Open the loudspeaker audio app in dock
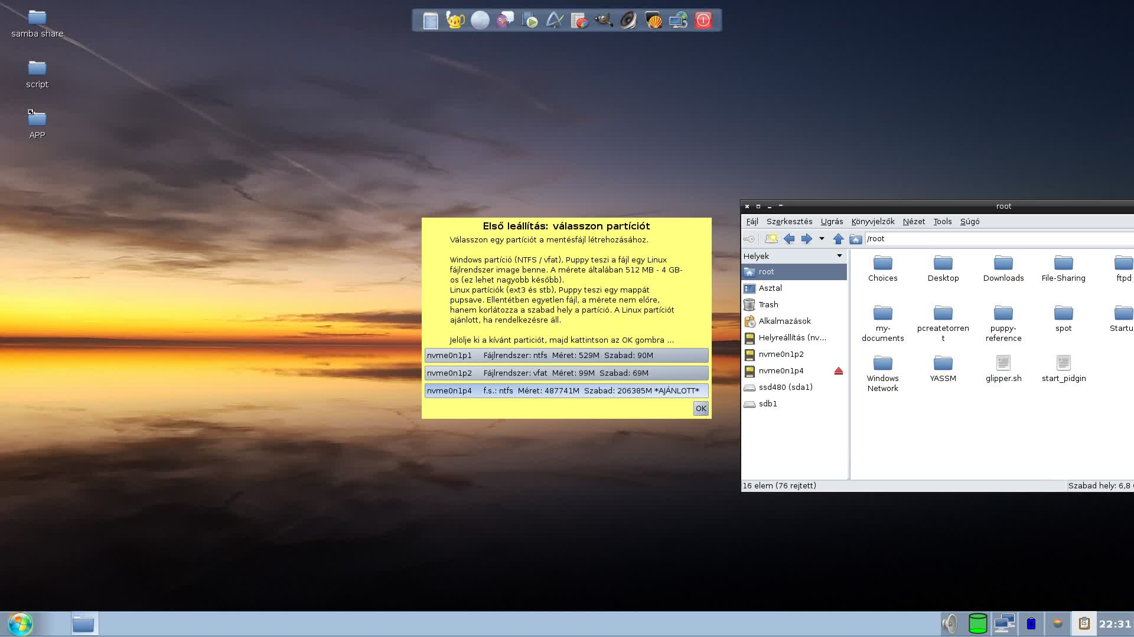 [628, 21]
